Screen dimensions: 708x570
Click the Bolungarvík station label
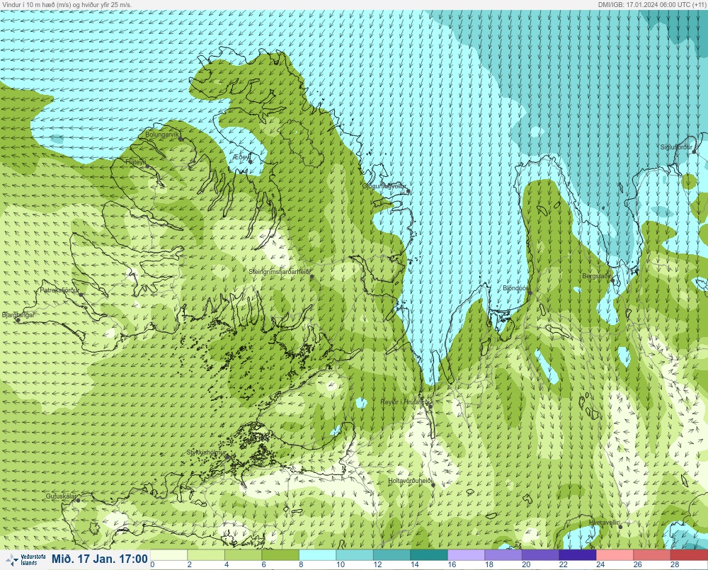pyautogui.click(x=161, y=135)
